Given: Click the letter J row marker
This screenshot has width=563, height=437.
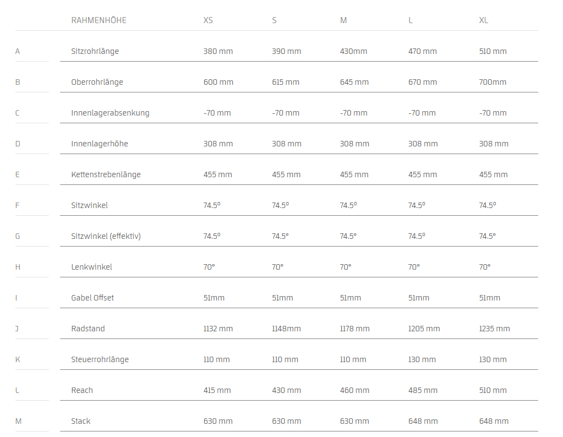Looking at the screenshot, I should pyautogui.click(x=18, y=329).
